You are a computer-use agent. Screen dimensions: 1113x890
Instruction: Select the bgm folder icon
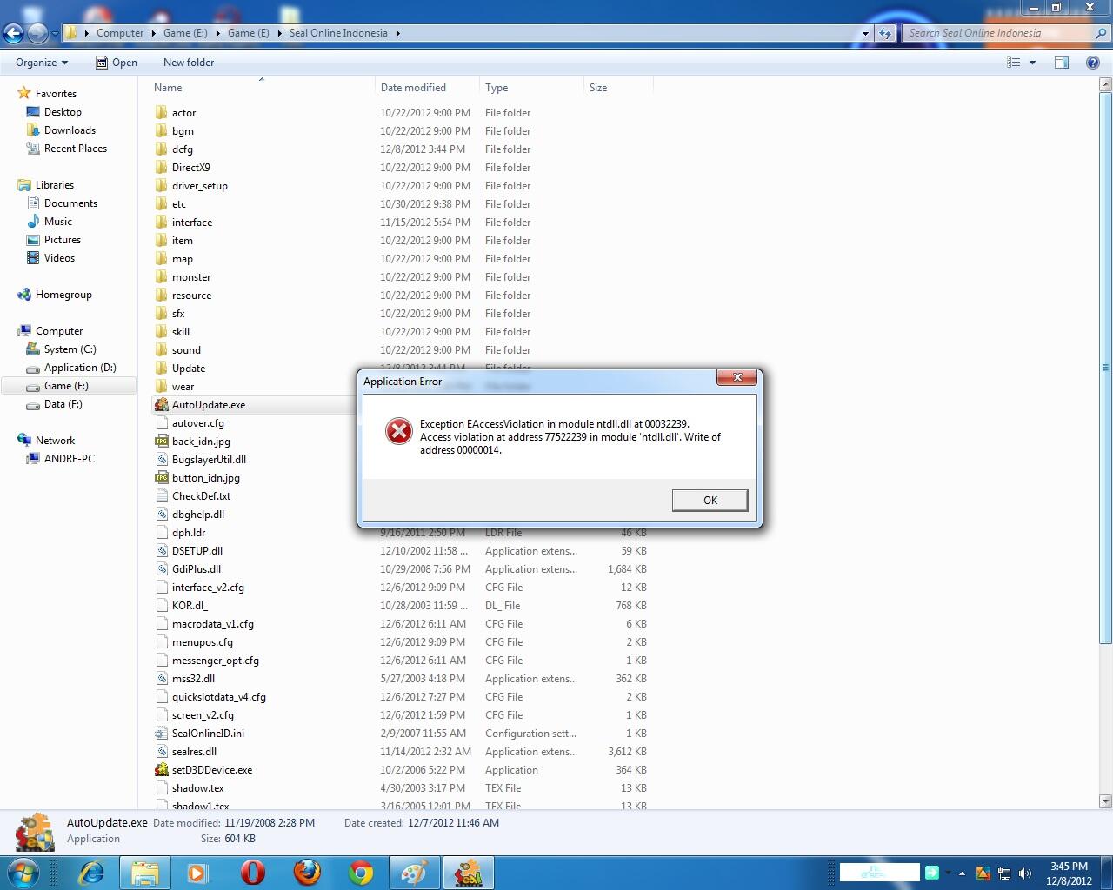tap(161, 130)
